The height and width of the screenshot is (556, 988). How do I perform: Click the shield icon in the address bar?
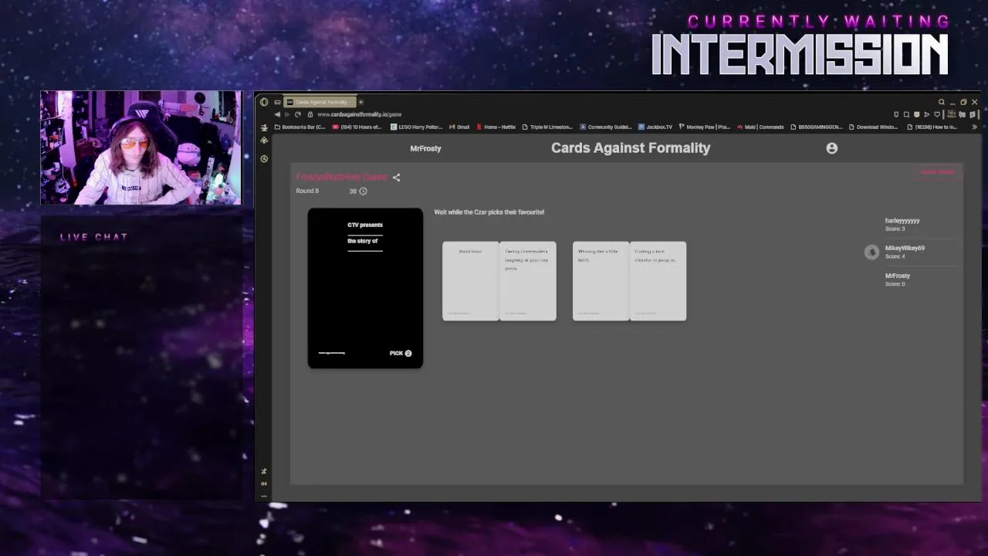pos(916,114)
